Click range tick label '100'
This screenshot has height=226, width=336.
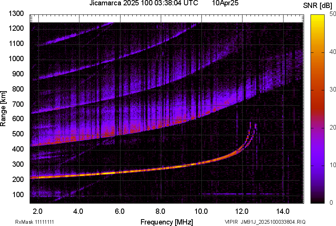tap(18, 194)
